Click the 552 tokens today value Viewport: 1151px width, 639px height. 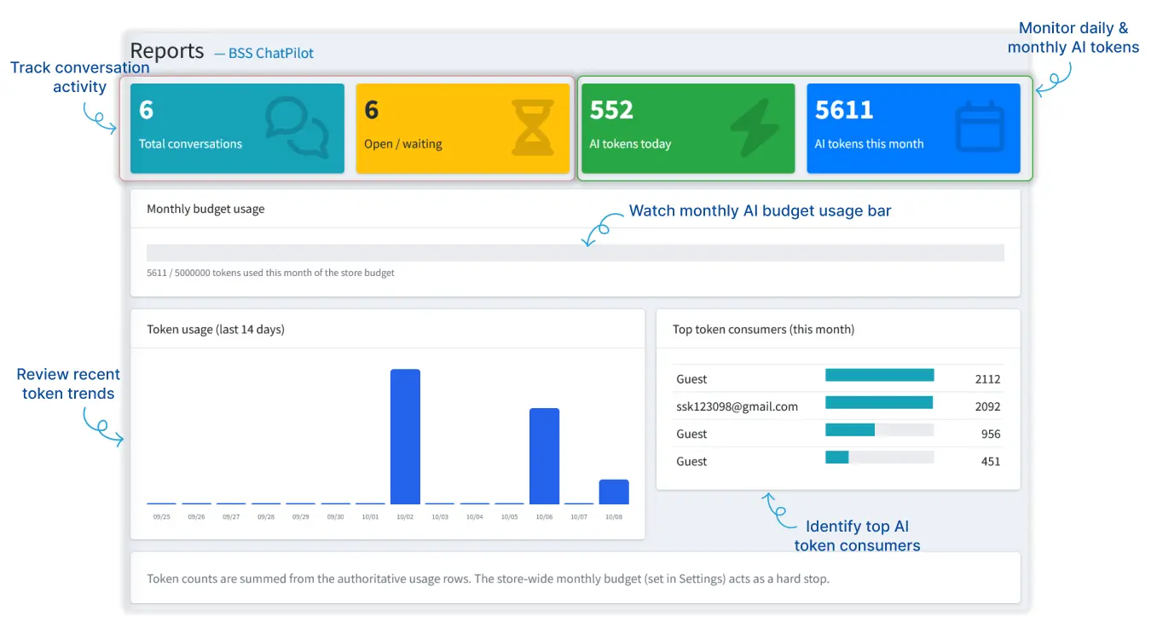(611, 110)
